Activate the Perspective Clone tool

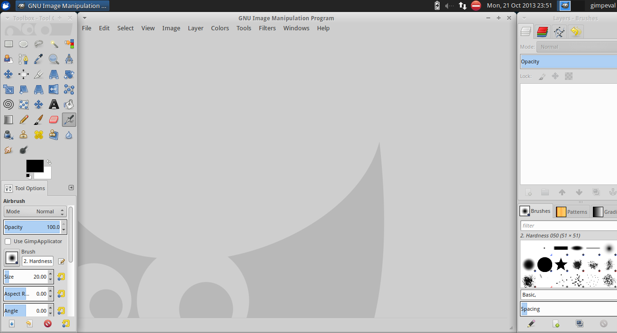tap(54, 135)
